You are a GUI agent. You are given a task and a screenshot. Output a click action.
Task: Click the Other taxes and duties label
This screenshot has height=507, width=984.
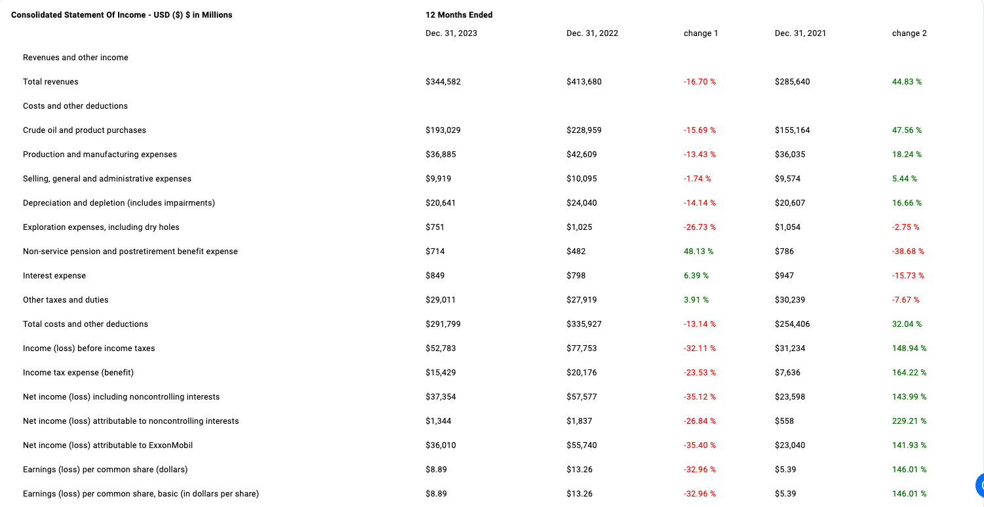tap(66, 300)
